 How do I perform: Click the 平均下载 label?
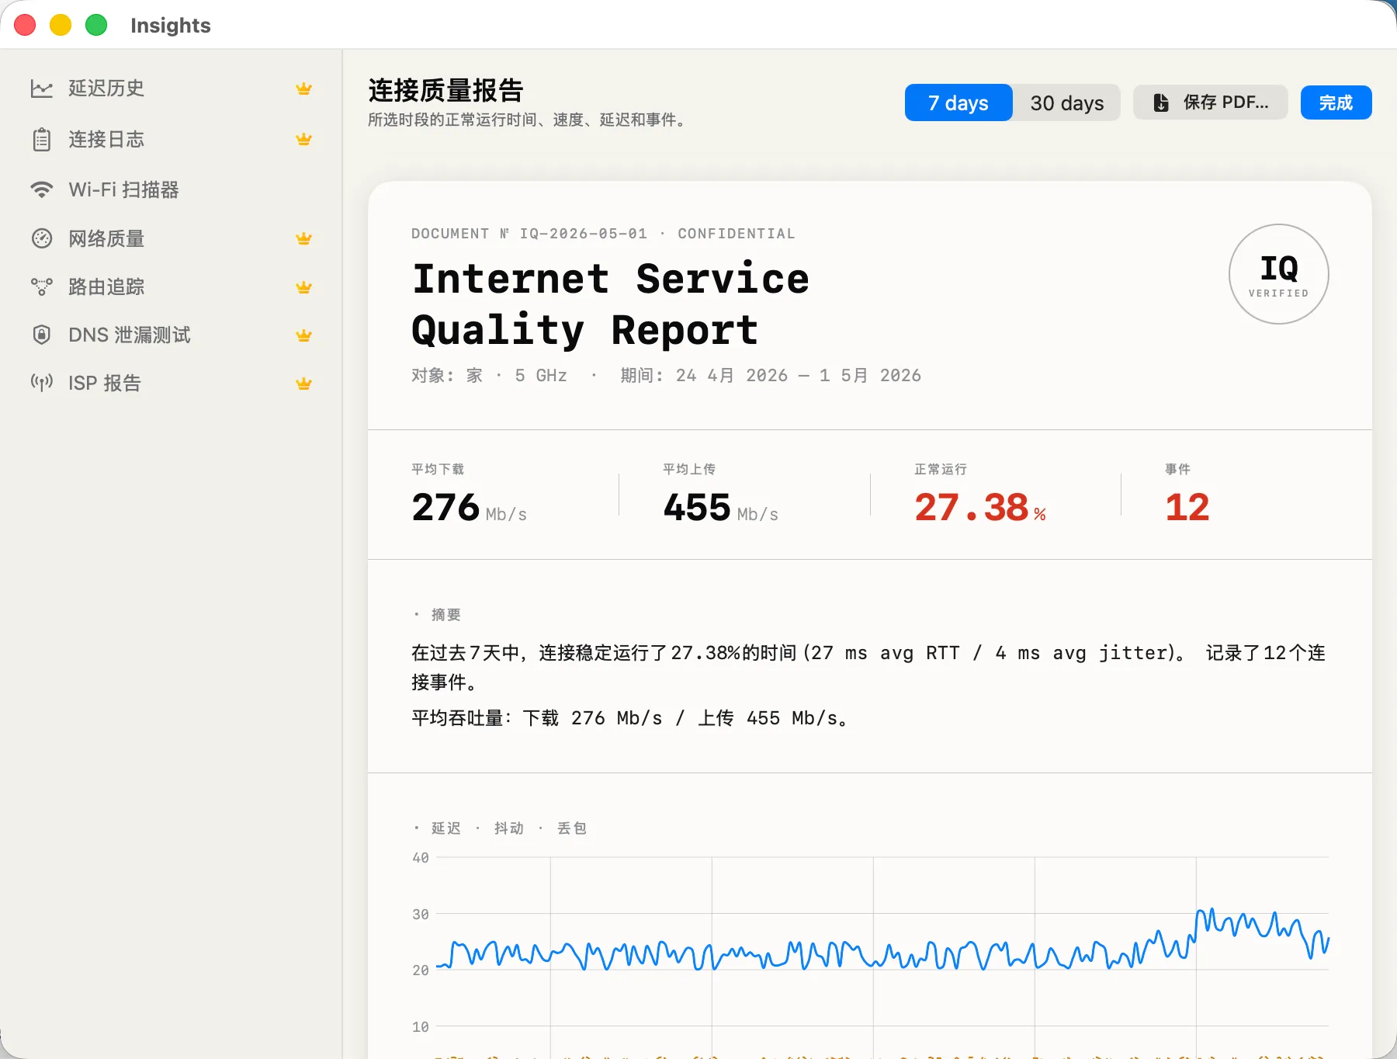[x=438, y=469]
